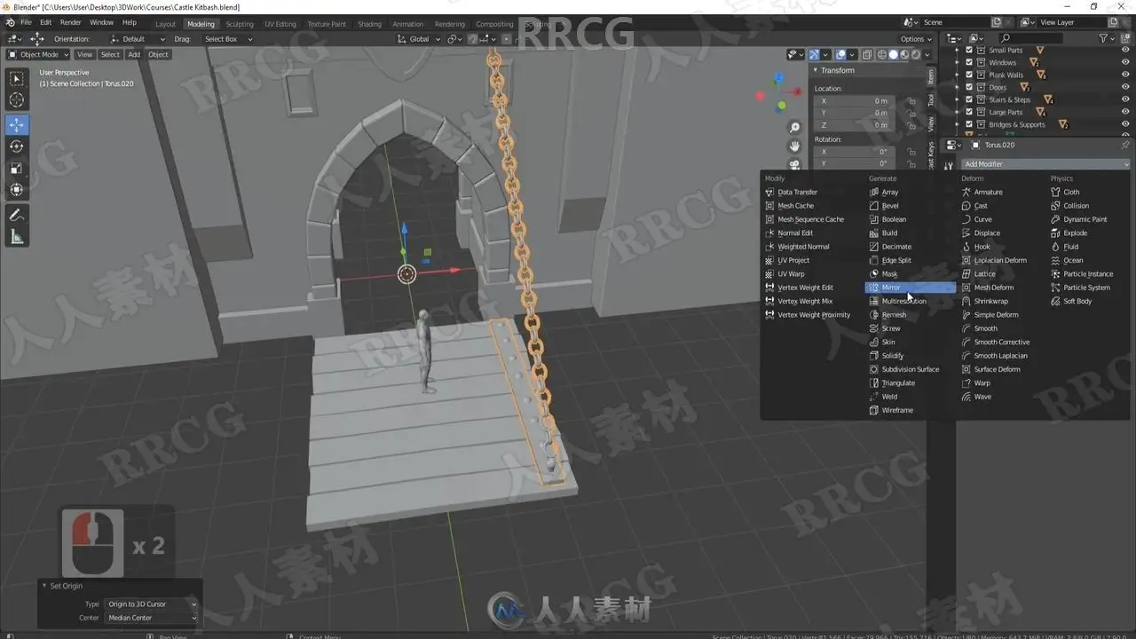Open the Global transform orientation dropdown
1136x639 pixels.
[419, 39]
